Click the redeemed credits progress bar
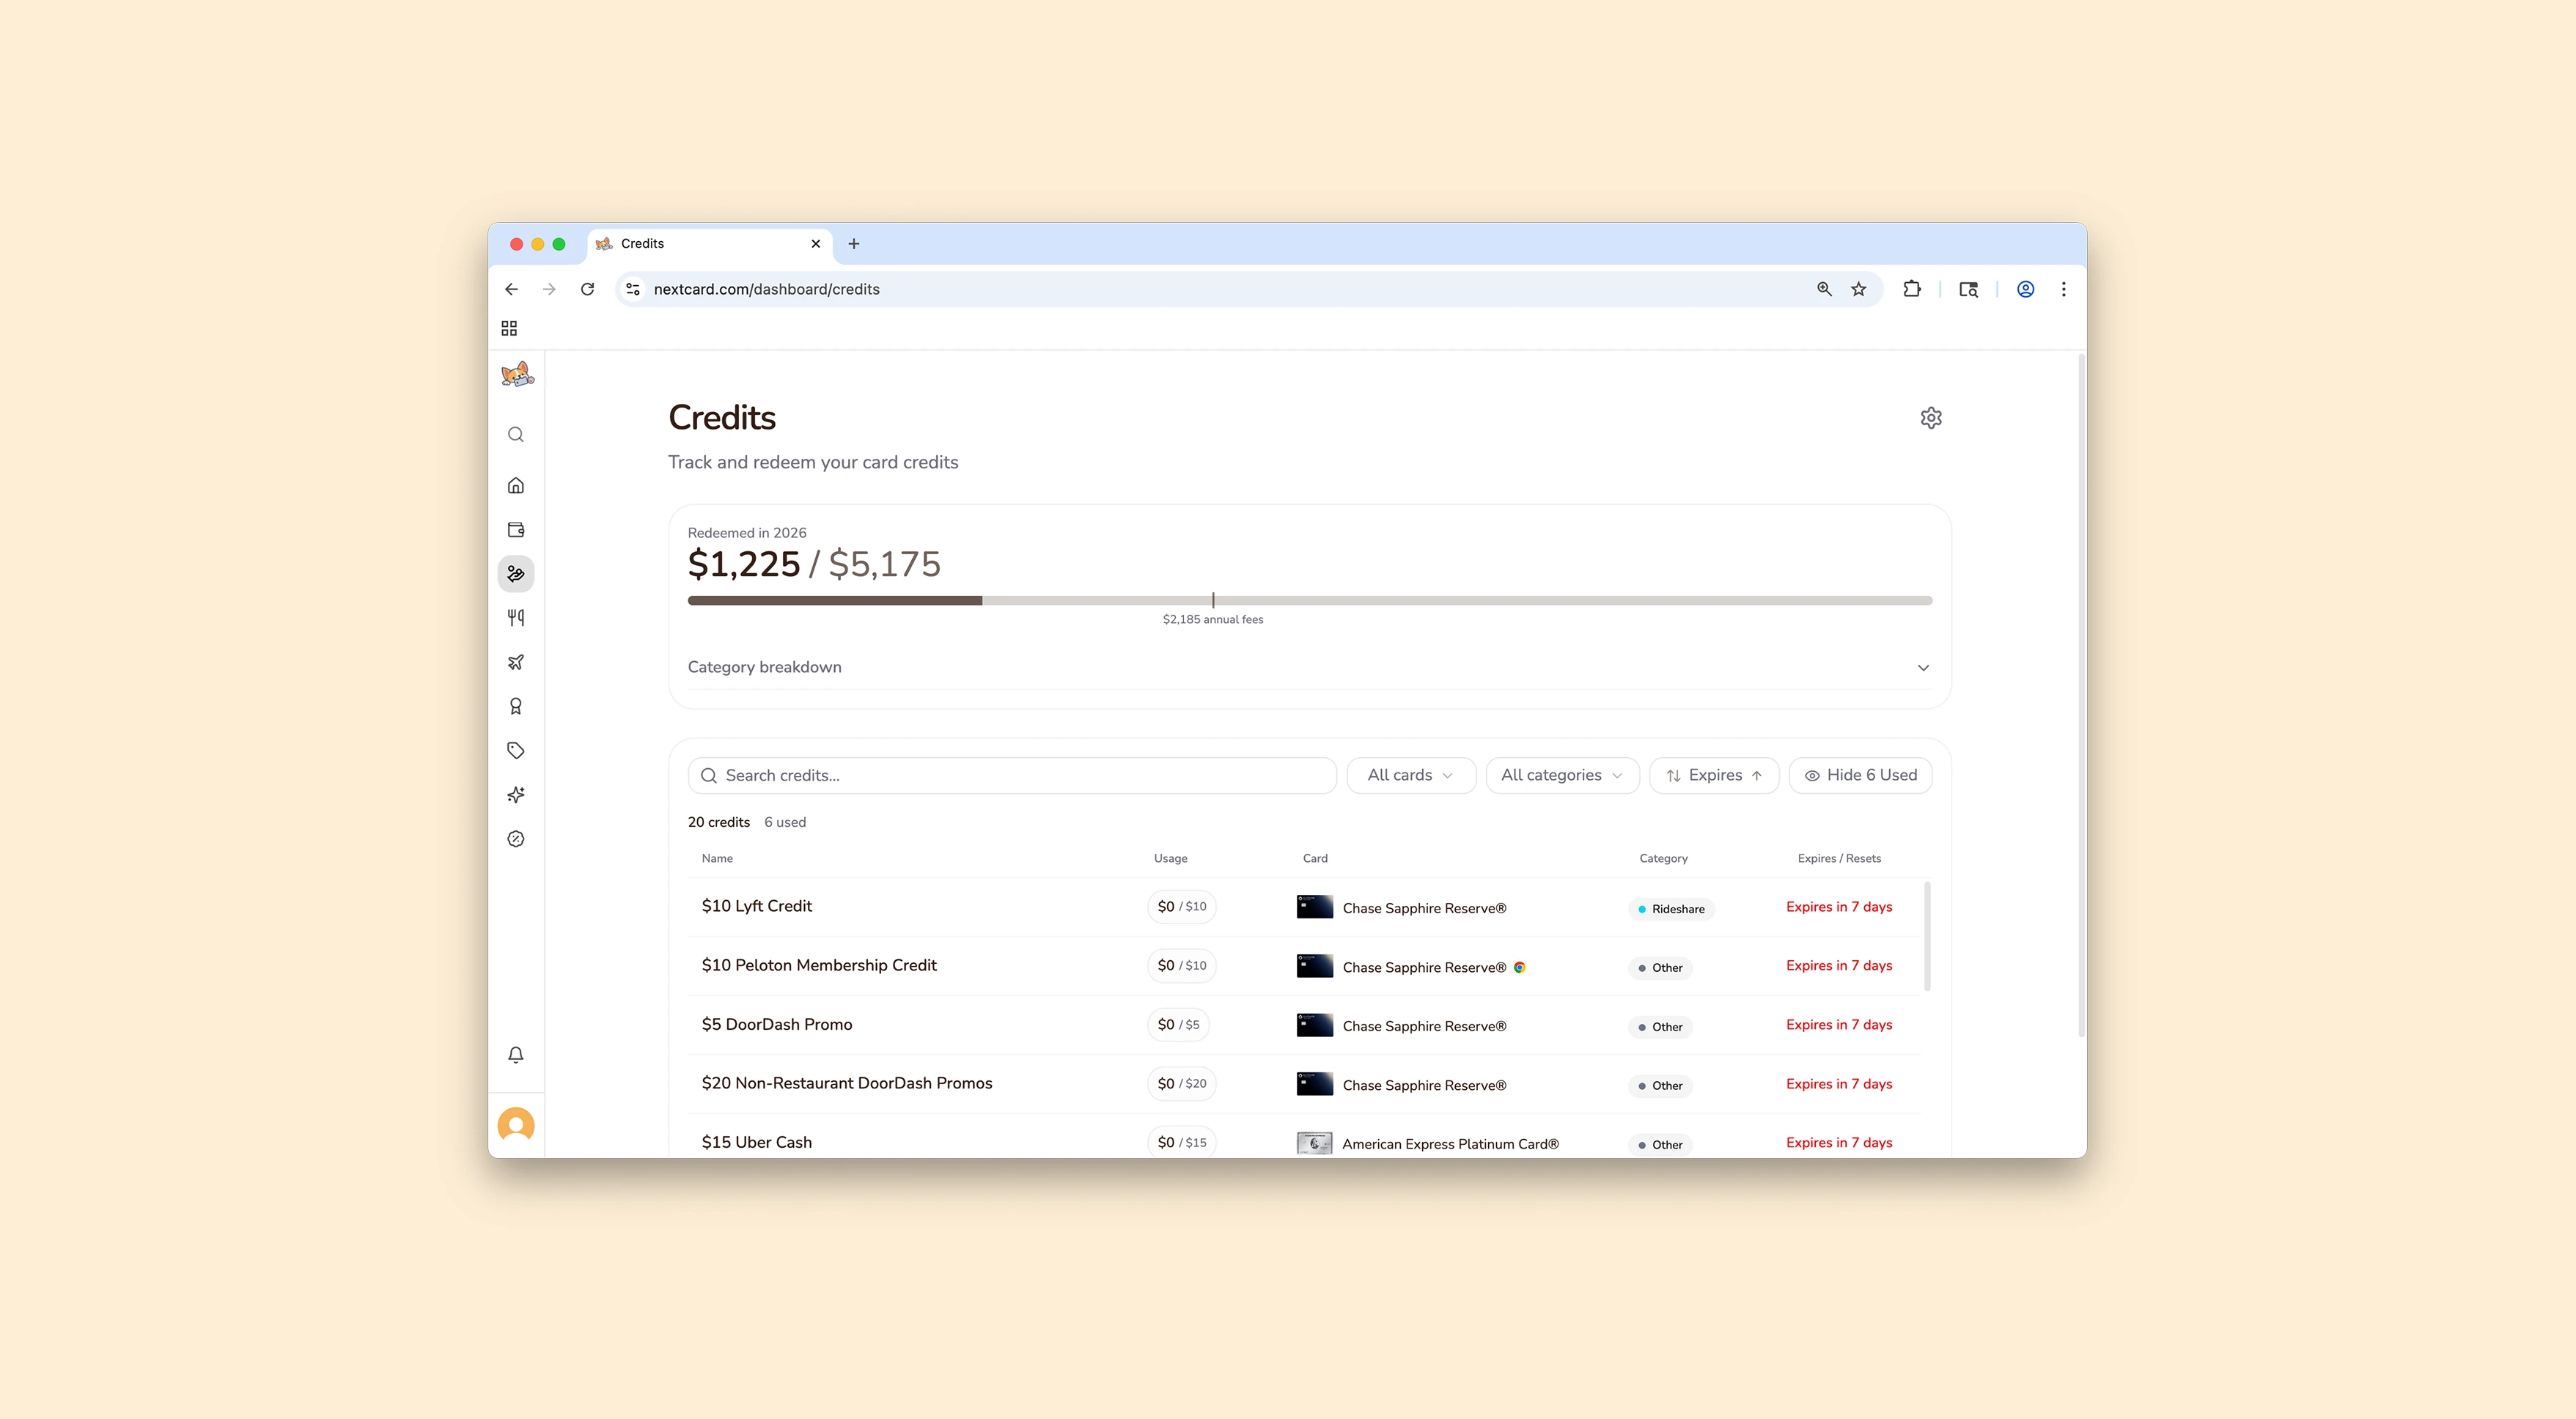Viewport: 2576px width, 1419px height. (x=1309, y=601)
